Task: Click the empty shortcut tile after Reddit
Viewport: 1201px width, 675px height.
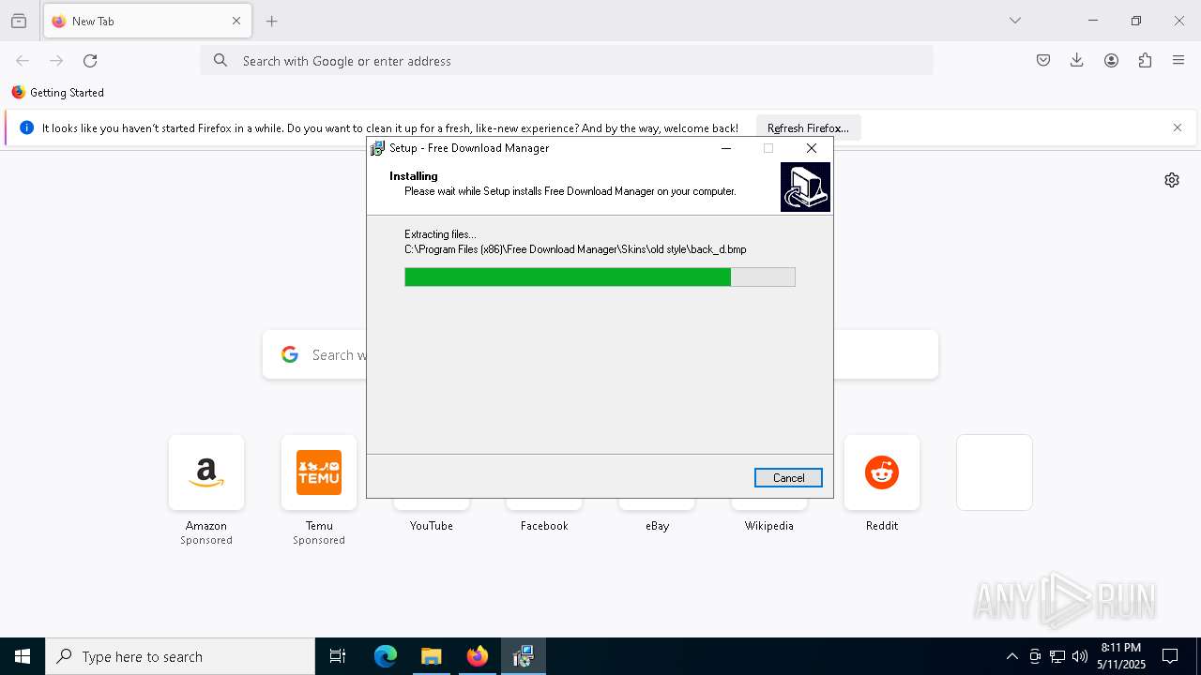Action: (995, 472)
